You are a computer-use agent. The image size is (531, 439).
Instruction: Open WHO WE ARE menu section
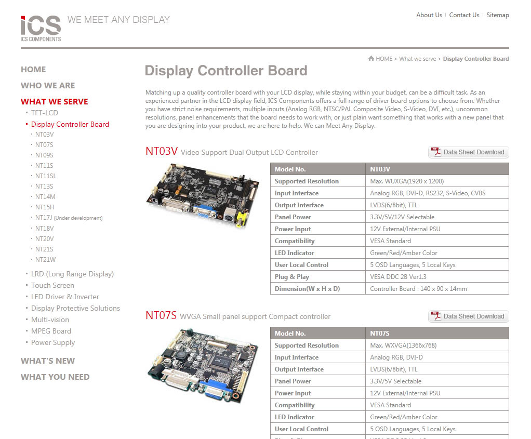coord(48,85)
